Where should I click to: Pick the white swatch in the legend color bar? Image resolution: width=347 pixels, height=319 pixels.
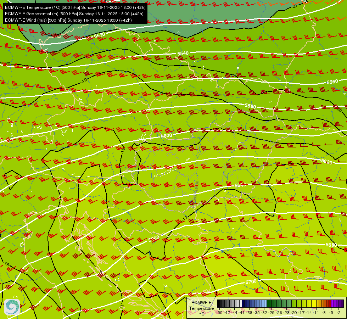coord(241,303)
